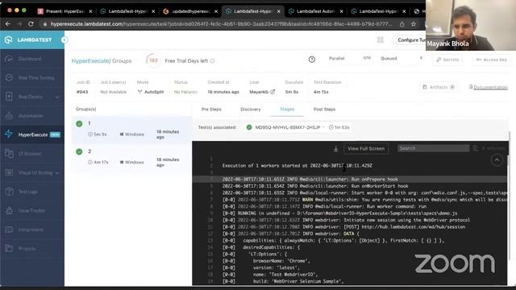Image resolution: width=516 pixels, height=290 pixels.
Task: Click the browser address bar
Action: 220,24
